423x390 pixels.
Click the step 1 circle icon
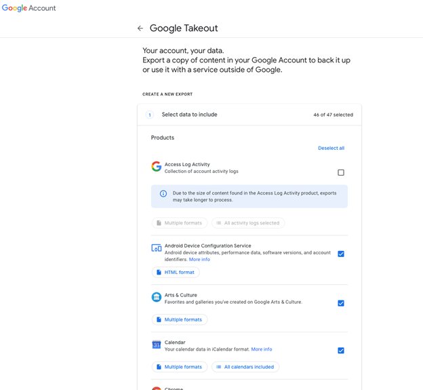point(150,115)
